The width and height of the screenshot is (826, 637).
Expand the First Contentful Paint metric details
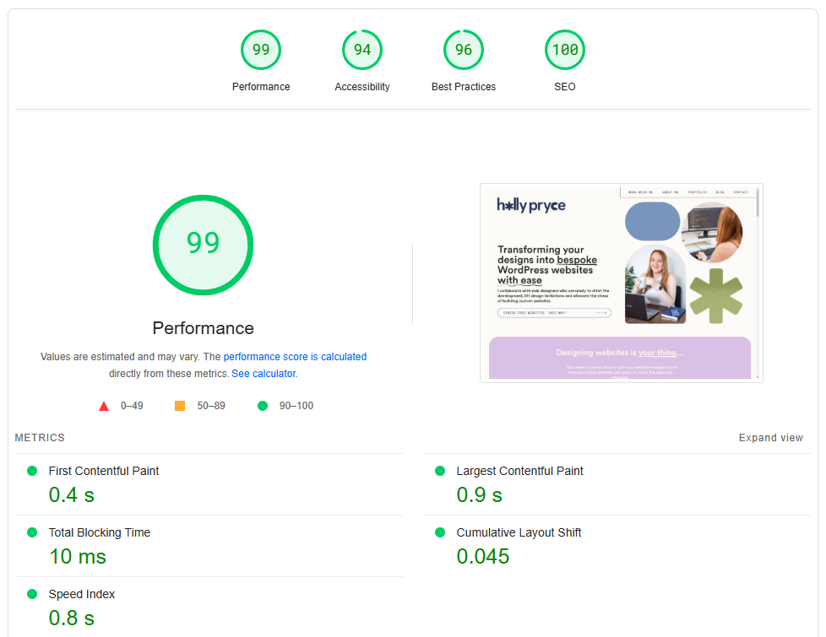pyautogui.click(x=103, y=471)
